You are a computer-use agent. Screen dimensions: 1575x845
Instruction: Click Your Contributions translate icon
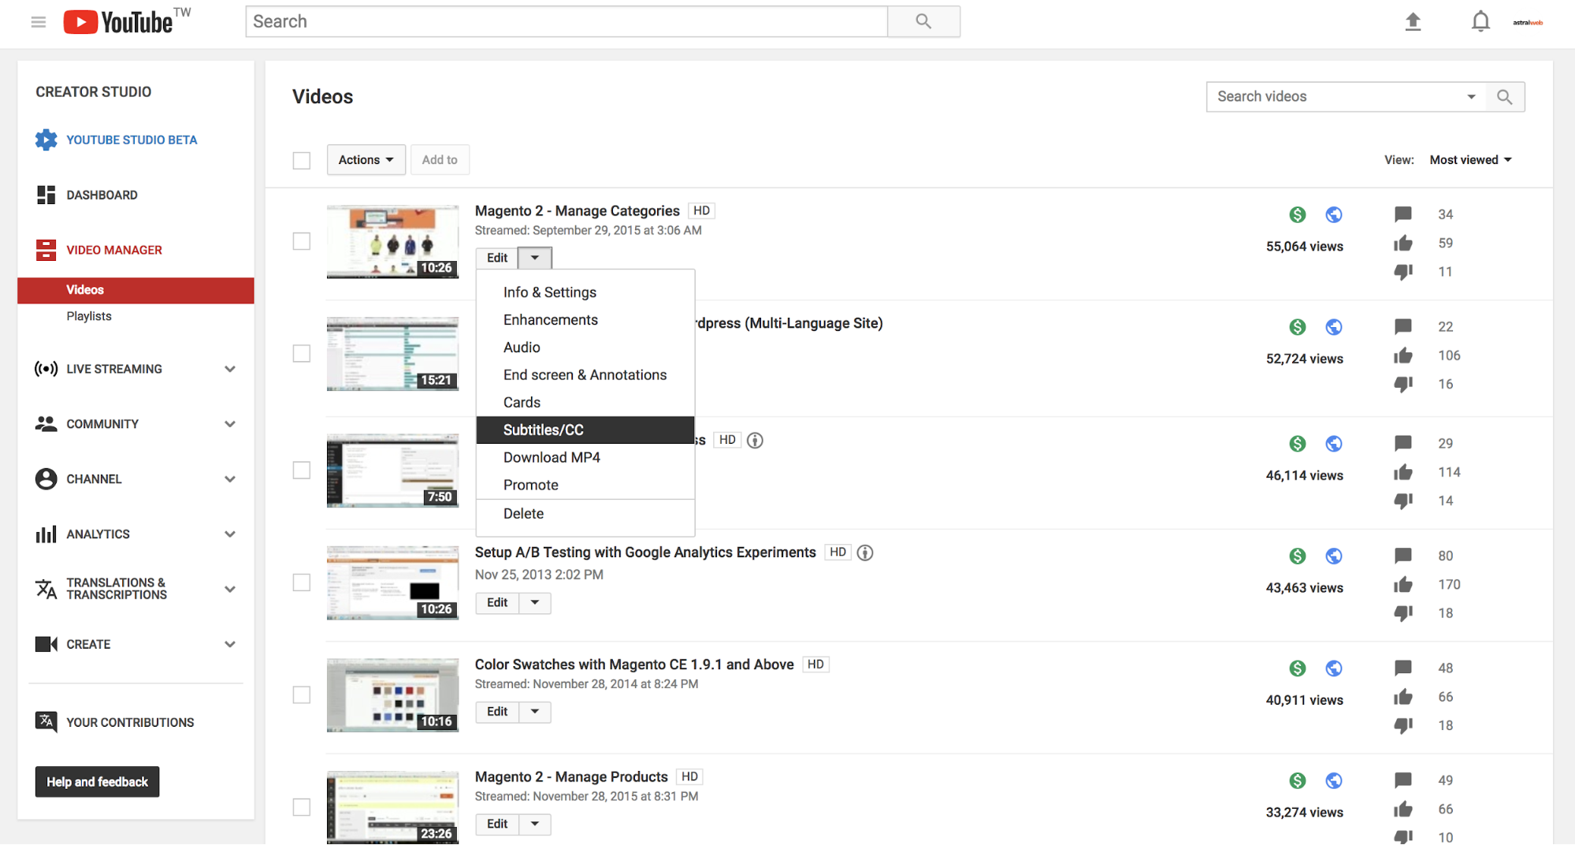pyautogui.click(x=46, y=721)
